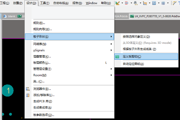180x120 pixels.
Task: Expand dropdown arrow beside grid icon
Action: click(x=168, y=3)
